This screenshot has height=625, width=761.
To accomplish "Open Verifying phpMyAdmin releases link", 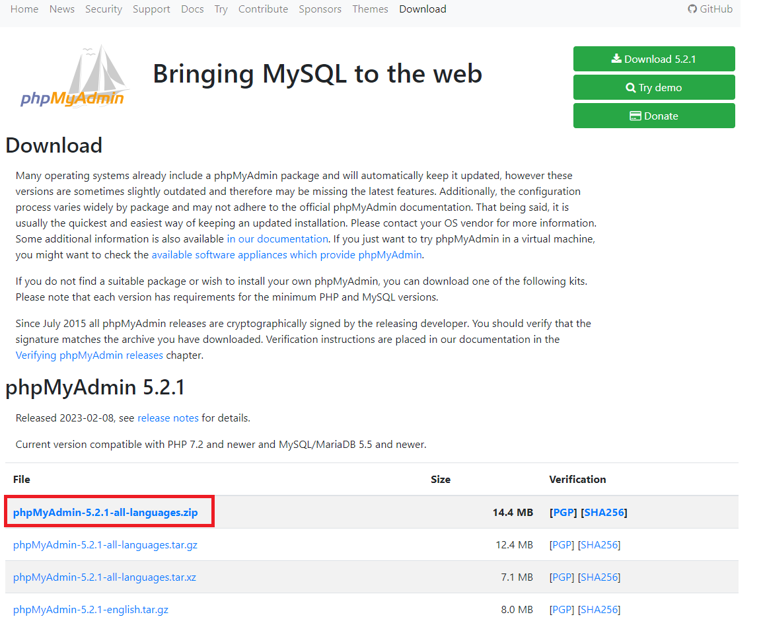I will 89,355.
